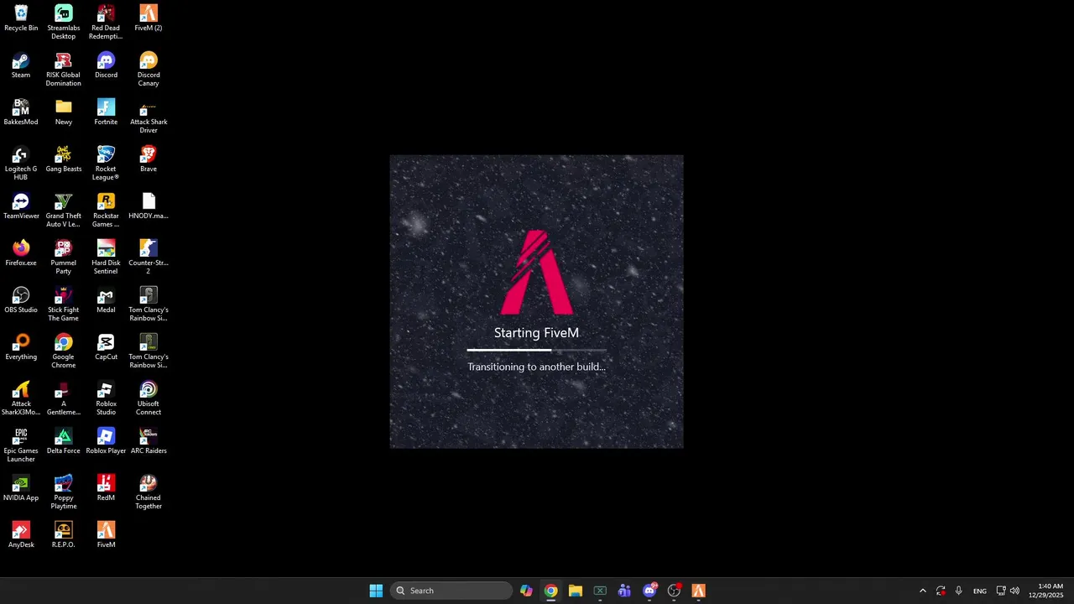This screenshot has height=604, width=1074.
Task: Select the A Gentleme... desktop shortcut
Action: pos(63,398)
